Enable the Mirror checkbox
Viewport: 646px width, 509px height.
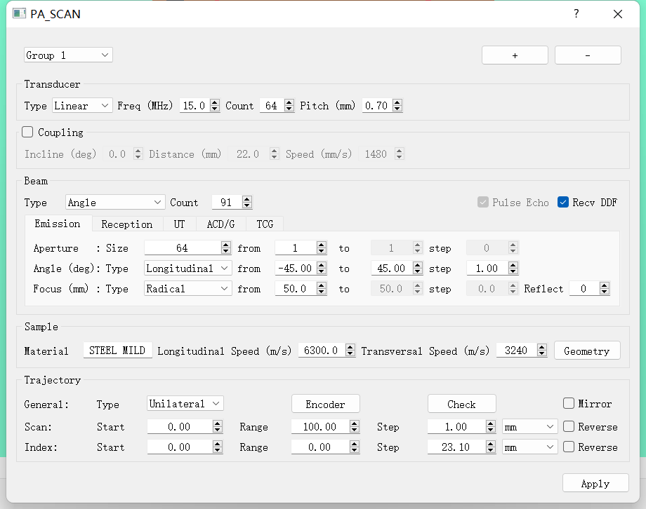tap(569, 404)
